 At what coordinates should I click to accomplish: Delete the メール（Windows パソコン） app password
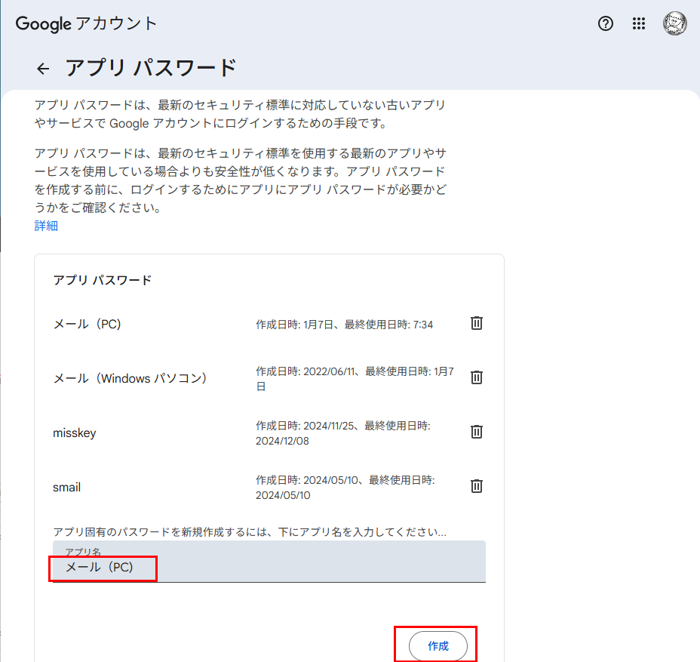click(477, 377)
